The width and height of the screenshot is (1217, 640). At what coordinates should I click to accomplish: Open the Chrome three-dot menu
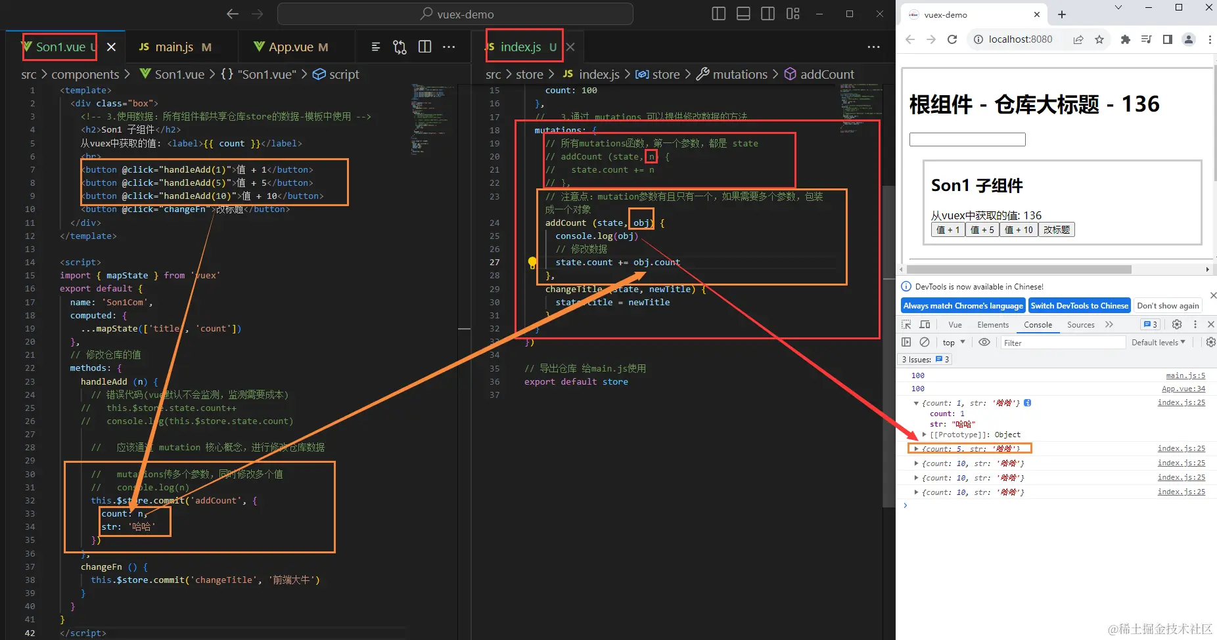[1210, 39]
